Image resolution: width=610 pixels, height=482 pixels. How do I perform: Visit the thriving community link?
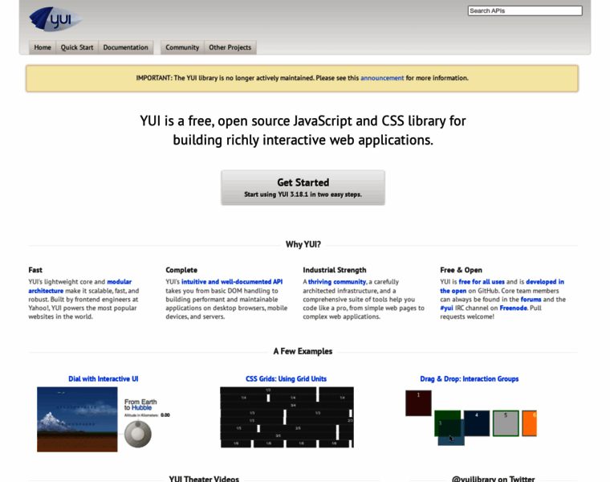click(337, 282)
